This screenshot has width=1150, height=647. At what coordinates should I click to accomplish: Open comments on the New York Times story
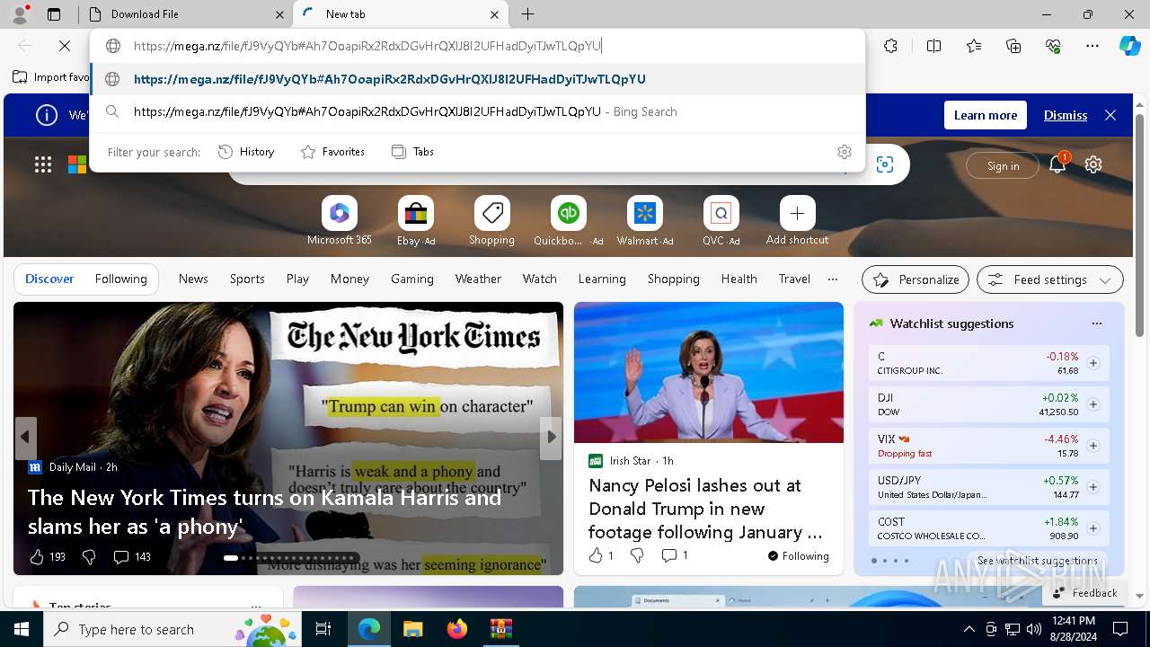click(132, 557)
